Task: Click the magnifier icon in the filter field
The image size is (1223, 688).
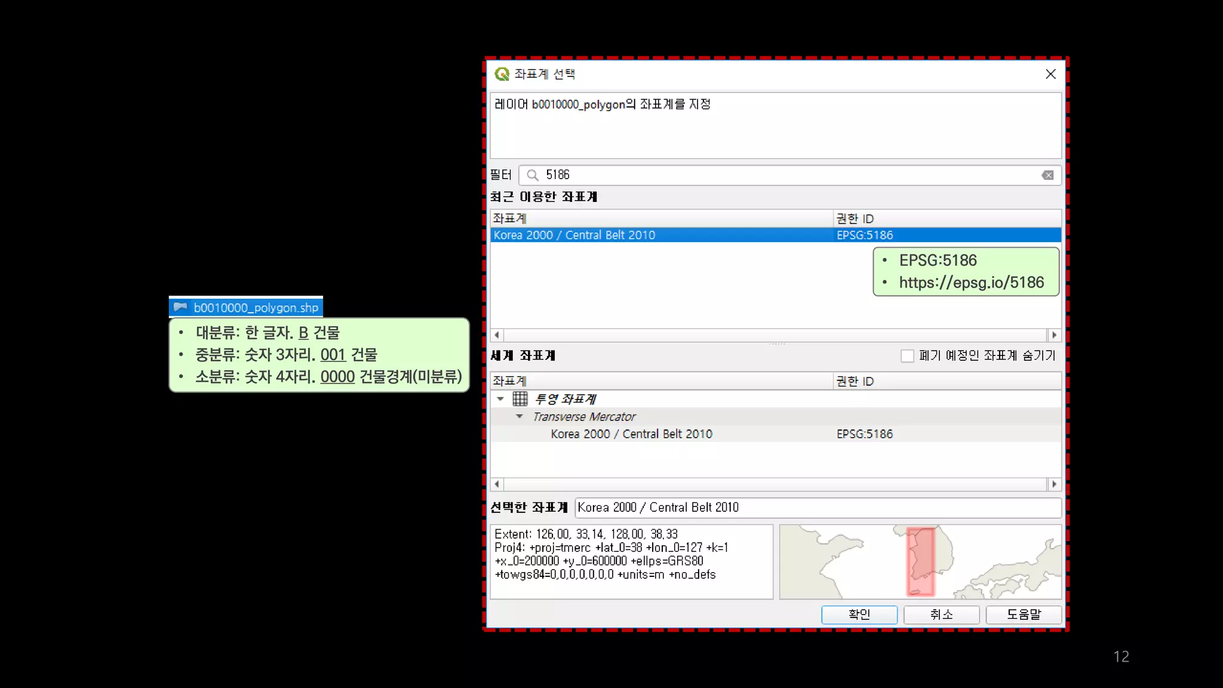Action: (x=532, y=175)
